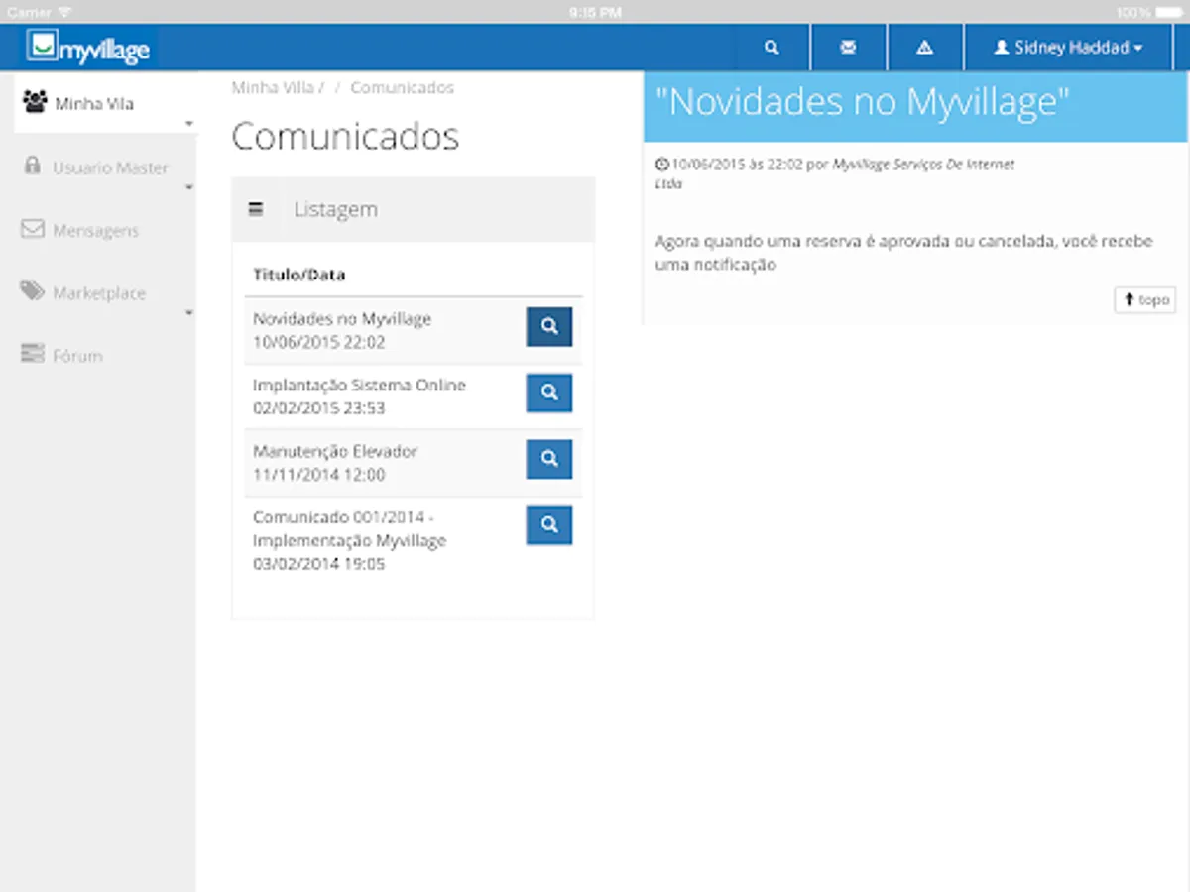Click the envelope icon beside Mensagens
Viewport: 1190px width, 892px height.
(x=33, y=229)
